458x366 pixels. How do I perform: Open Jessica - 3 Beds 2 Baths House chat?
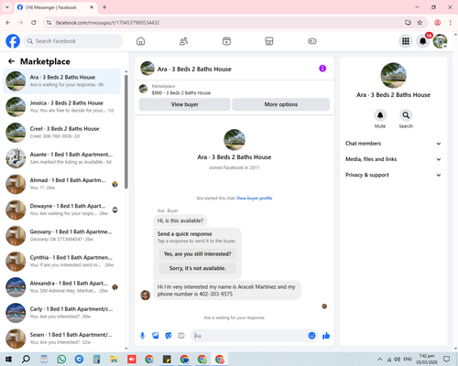point(62,107)
